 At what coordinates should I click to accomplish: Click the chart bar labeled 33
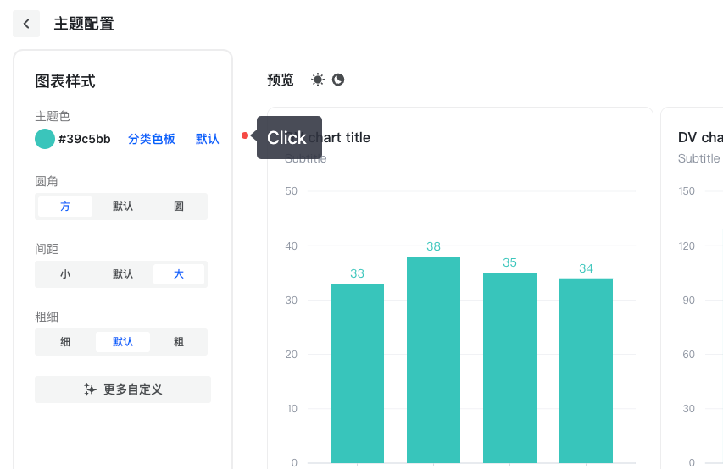pyautogui.click(x=357, y=372)
